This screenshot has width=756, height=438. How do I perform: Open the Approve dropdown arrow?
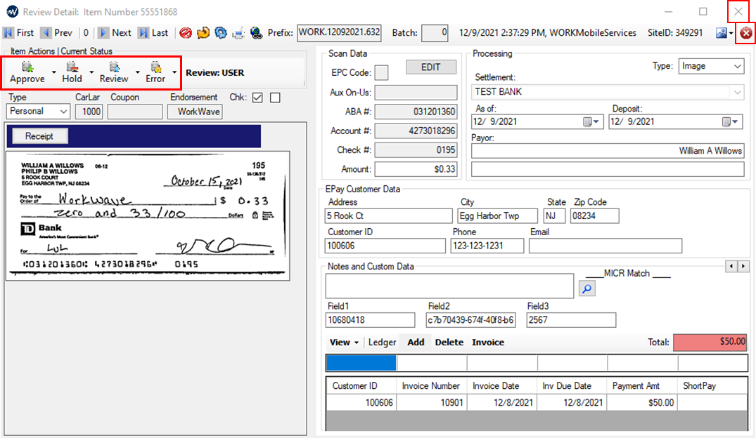(53, 72)
